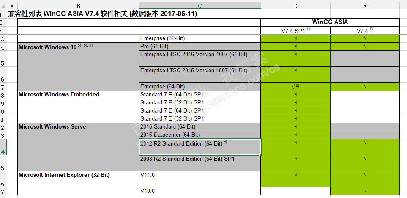Click Standard 7 E (32-Bit) SP1 cell
Screen dimensions: 407x198
point(200,119)
